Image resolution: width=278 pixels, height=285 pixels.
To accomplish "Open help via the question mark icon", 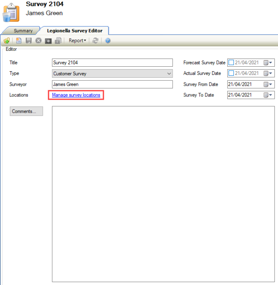I will [108, 41].
